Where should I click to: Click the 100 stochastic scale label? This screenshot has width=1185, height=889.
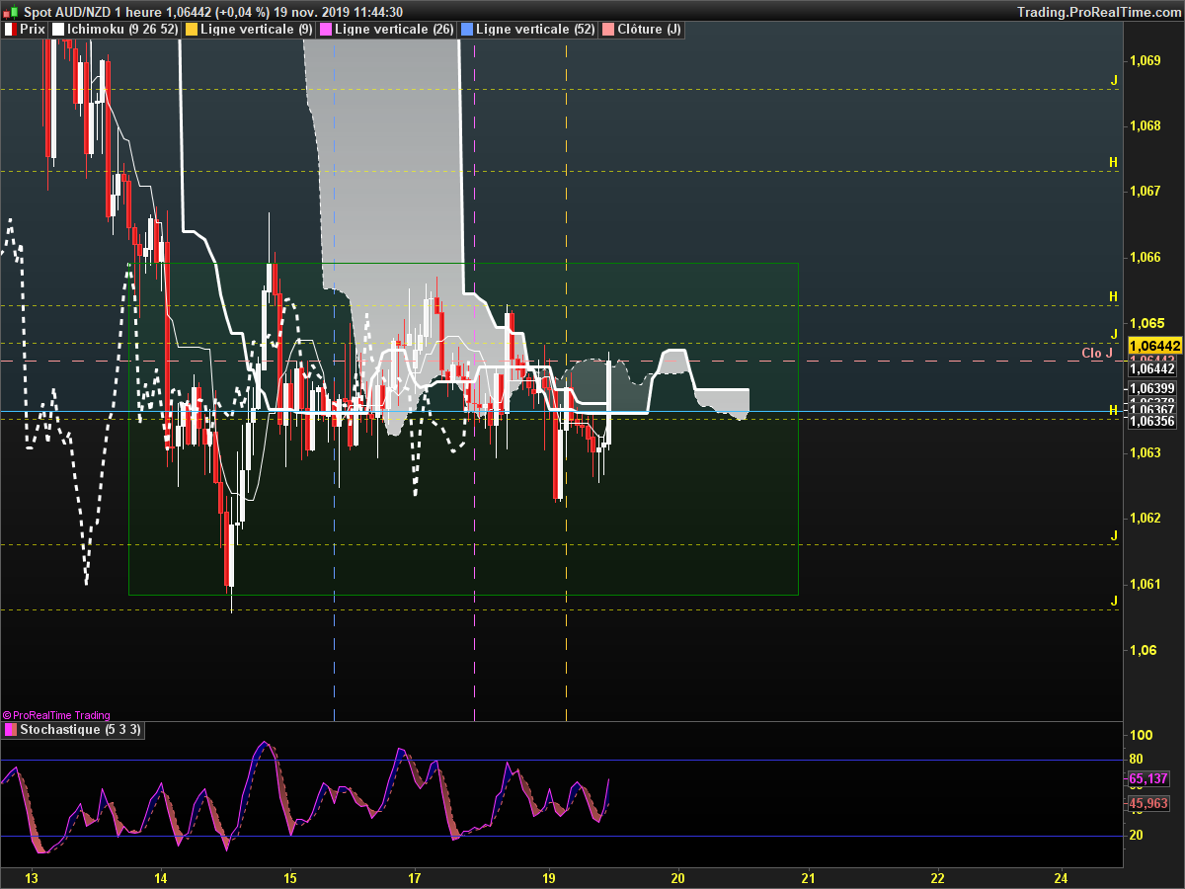pyautogui.click(x=1143, y=735)
